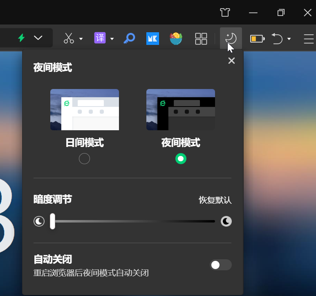Click the 恢复默认 restore default link

[x=215, y=200]
